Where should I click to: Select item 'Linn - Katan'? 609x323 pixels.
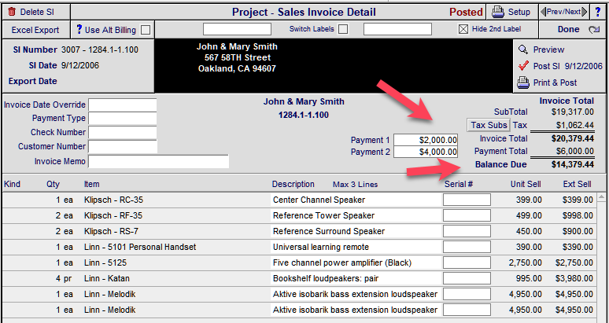coord(107,278)
